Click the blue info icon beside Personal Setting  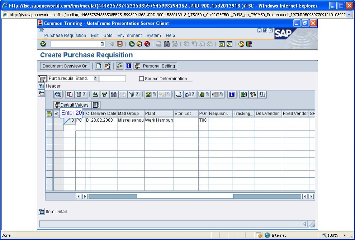[128, 66]
